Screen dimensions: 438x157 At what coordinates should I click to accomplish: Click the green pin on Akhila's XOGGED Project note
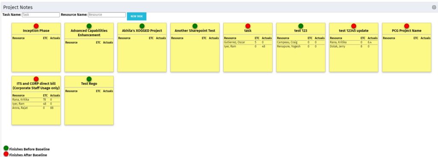pyautogui.click(x=142, y=26)
